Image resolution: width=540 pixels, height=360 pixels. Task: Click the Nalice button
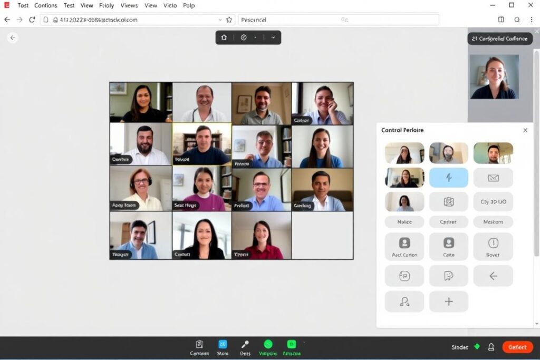click(404, 222)
